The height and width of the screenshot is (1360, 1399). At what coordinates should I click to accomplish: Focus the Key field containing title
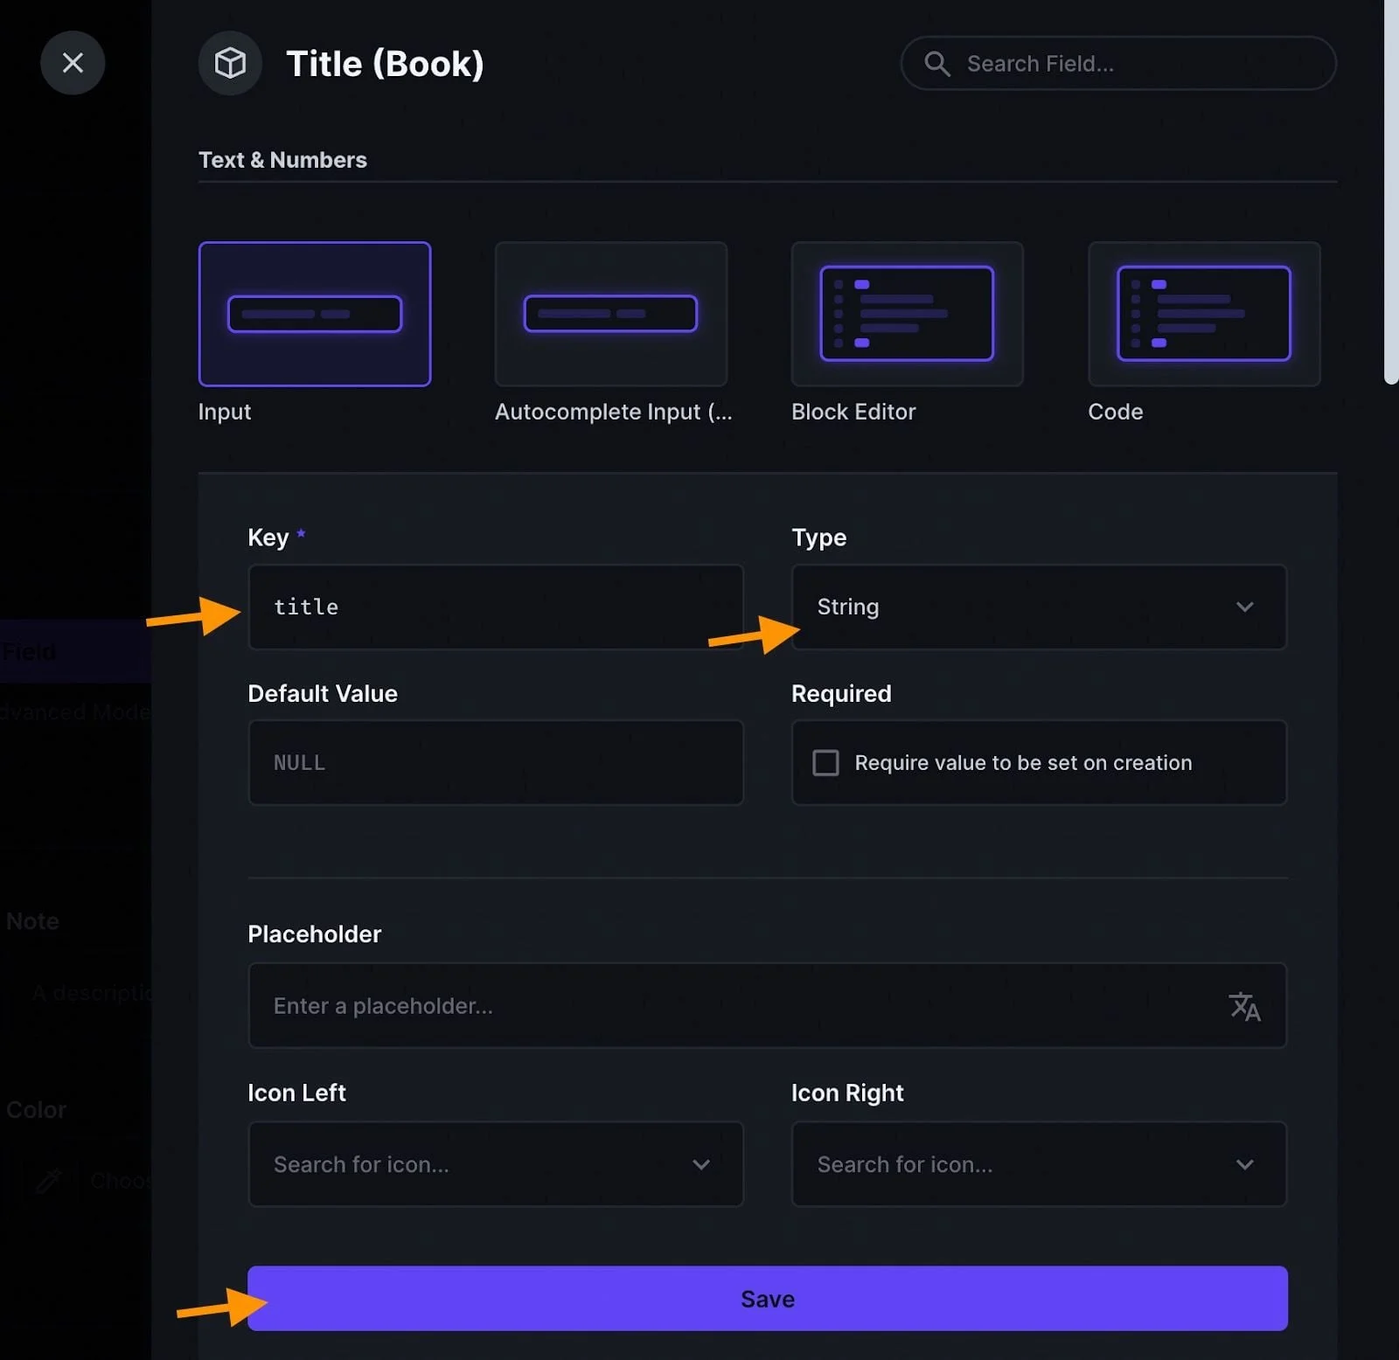tap(495, 607)
